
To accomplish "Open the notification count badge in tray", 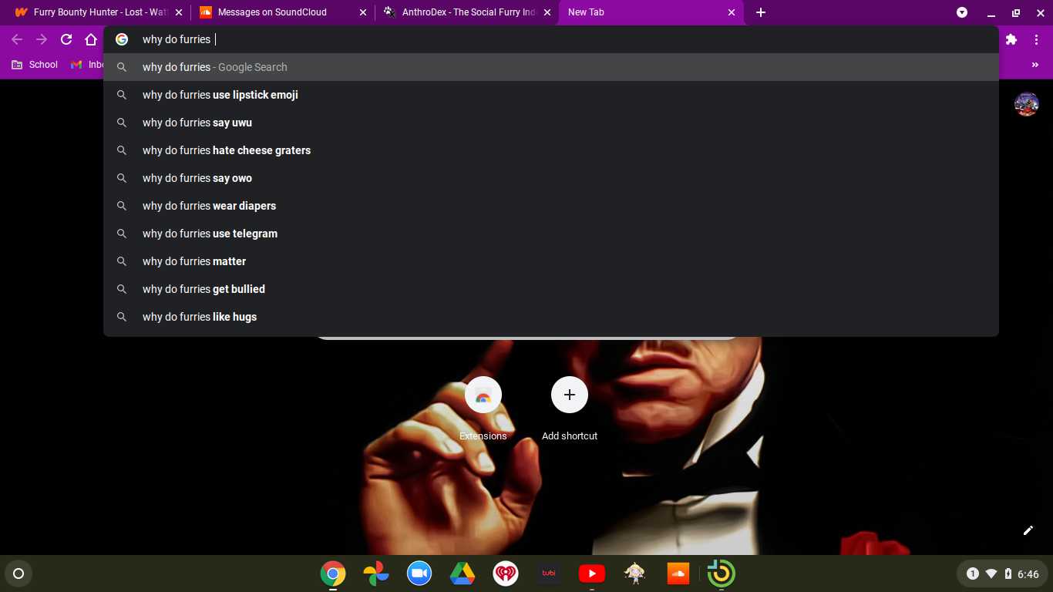I will point(972,573).
